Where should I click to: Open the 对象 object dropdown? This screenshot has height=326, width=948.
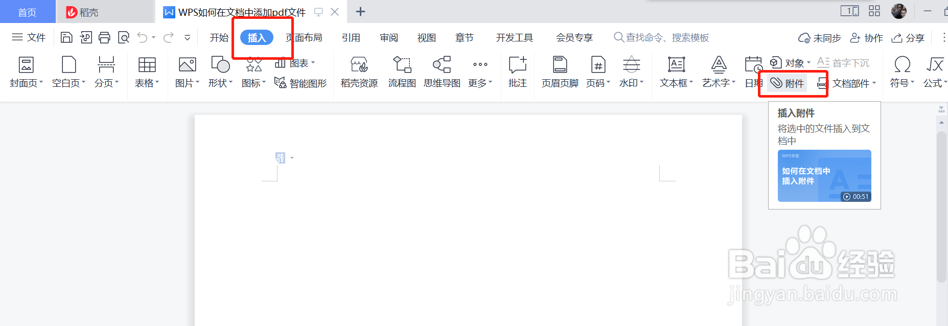(x=790, y=63)
